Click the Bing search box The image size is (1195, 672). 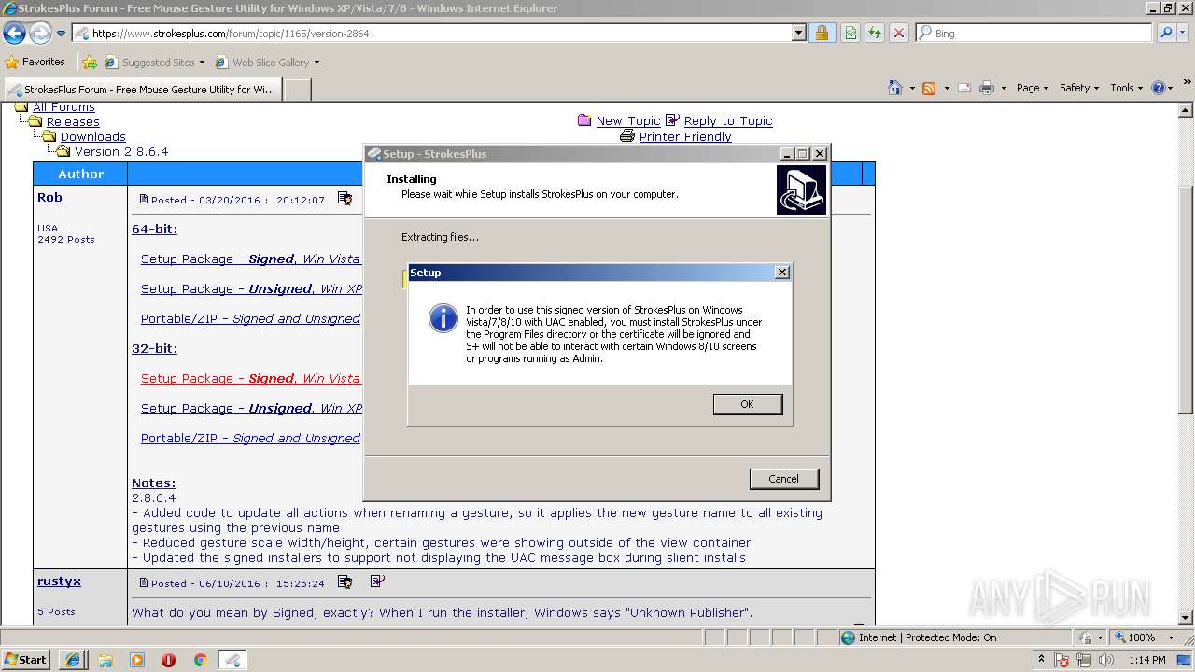[1034, 34]
